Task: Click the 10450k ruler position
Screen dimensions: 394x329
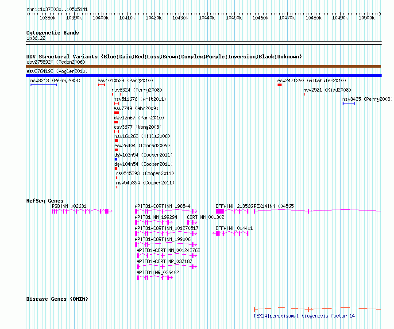Action: click(x=234, y=18)
